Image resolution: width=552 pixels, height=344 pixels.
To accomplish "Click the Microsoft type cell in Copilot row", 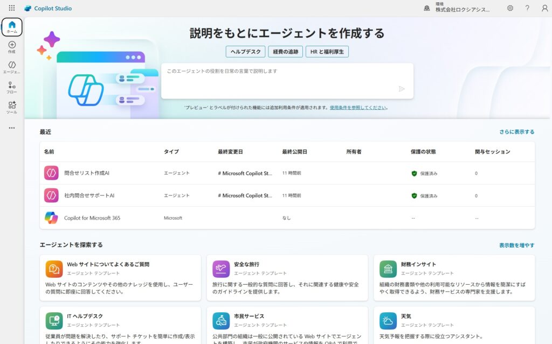I will [173, 218].
